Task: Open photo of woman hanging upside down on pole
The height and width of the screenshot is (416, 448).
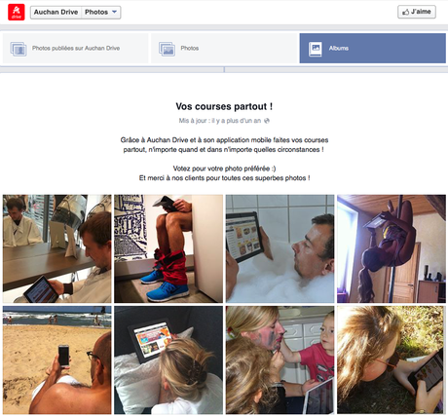Action: (x=392, y=248)
